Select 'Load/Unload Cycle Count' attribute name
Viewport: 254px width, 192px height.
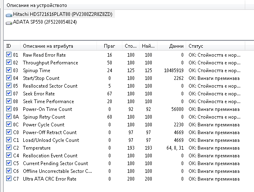pos(51,140)
